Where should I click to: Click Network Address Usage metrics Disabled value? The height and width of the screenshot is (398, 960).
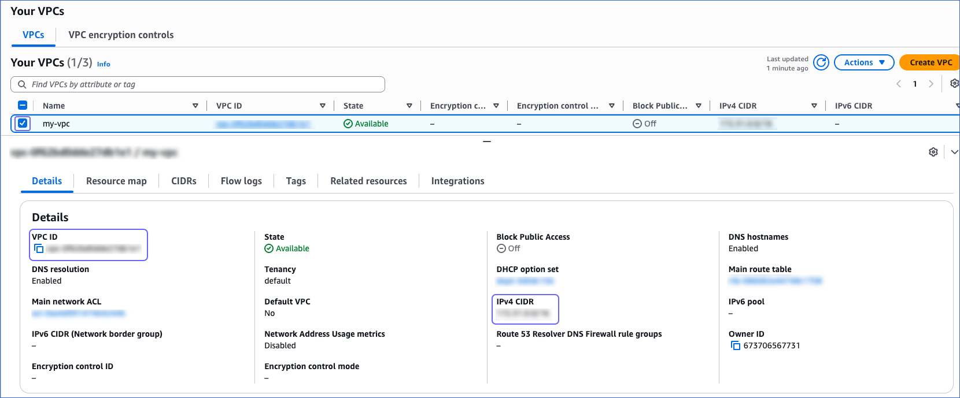[280, 345]
